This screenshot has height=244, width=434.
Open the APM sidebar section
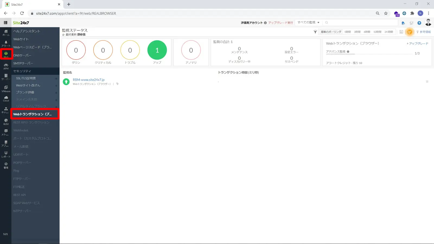pyautogui.click(x=6, y=66)
